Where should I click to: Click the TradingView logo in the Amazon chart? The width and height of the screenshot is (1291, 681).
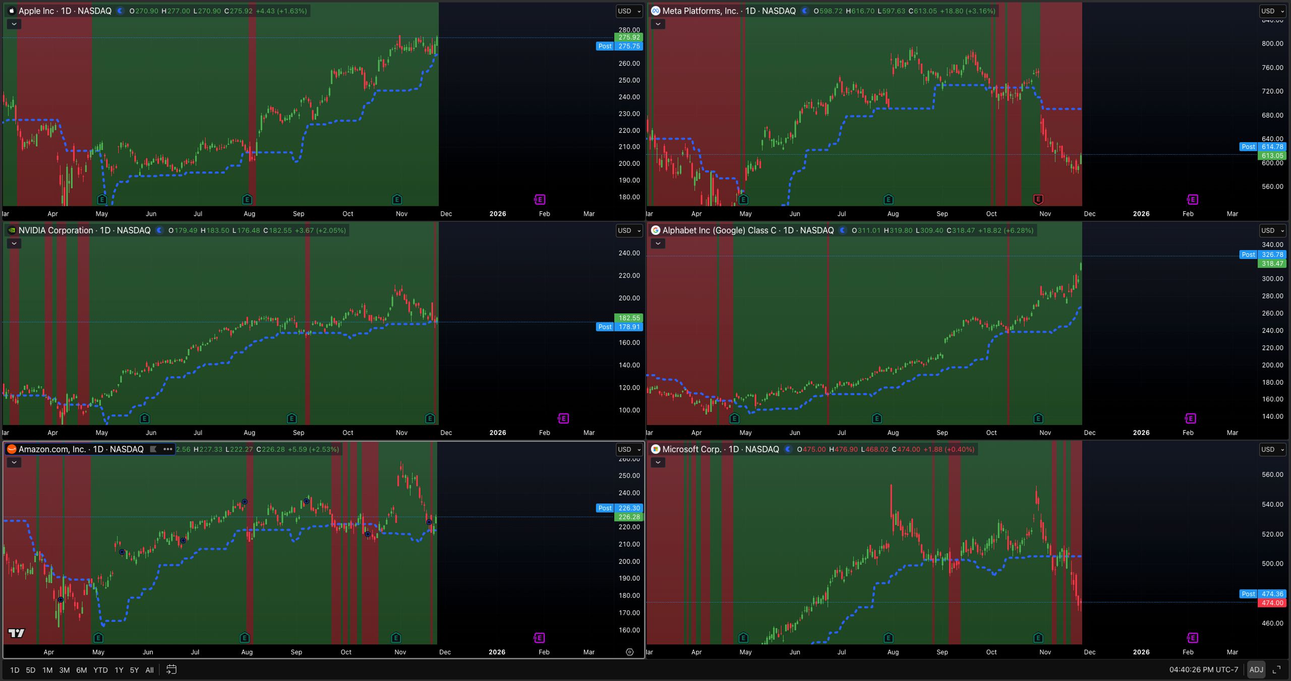pyautogui.click(x=16, y=633)
